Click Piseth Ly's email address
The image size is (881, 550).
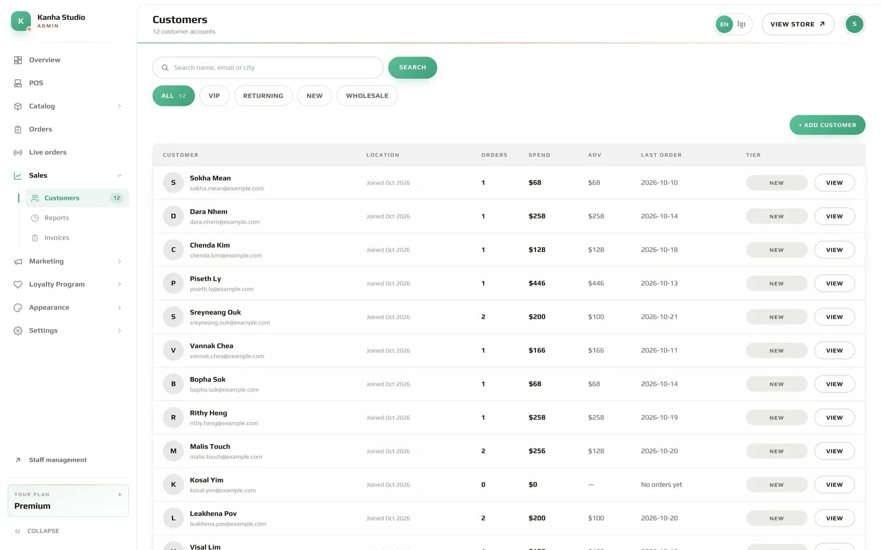pos(222,289)
